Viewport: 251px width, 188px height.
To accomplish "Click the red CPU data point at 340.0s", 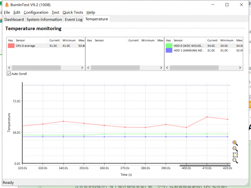I will [64, 121].
